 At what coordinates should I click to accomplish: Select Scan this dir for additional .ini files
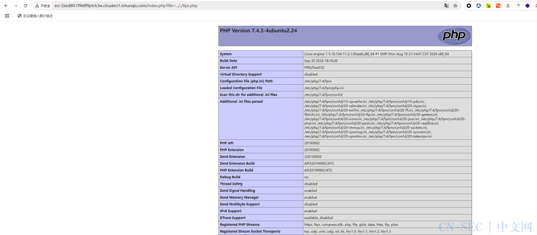coord(249,95)
